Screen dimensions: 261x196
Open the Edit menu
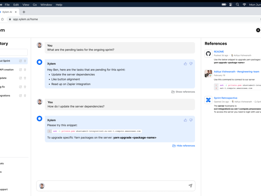[16, 5]
